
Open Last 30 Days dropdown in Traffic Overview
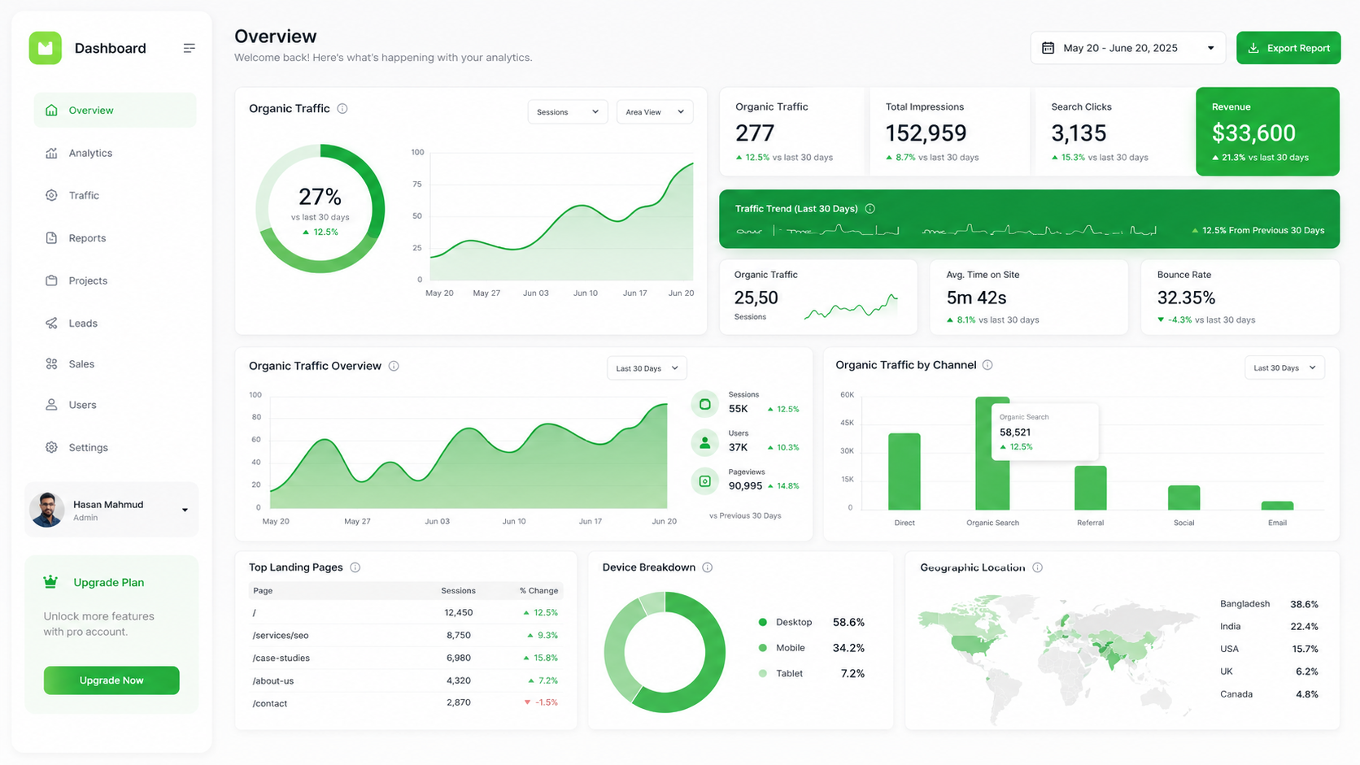coord(647,368)
